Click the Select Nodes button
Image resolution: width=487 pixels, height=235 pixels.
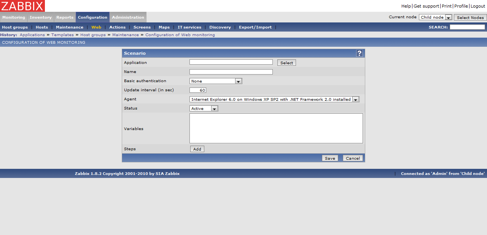pos(470,17)
